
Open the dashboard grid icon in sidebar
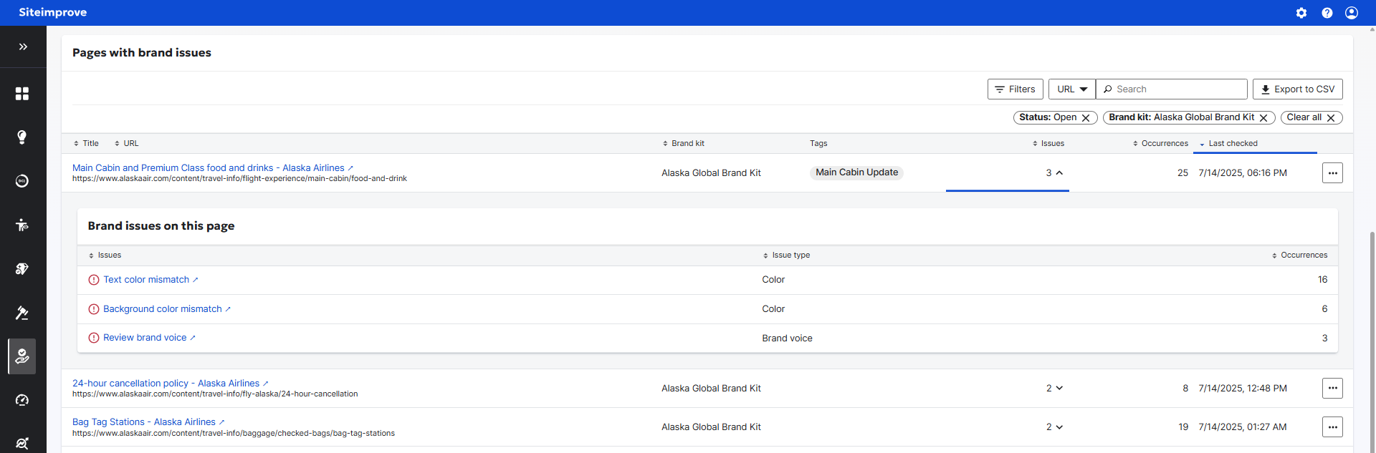point(22,94)
